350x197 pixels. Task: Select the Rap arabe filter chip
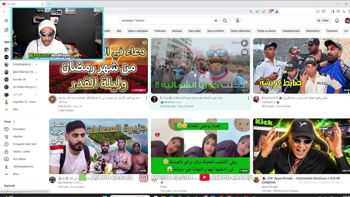[x=194, y=31]
